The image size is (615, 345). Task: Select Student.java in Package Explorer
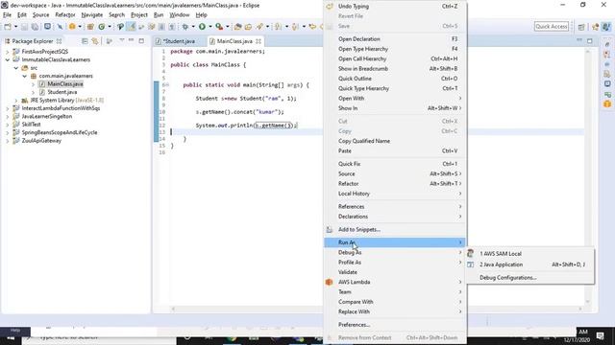pos(61,92)
